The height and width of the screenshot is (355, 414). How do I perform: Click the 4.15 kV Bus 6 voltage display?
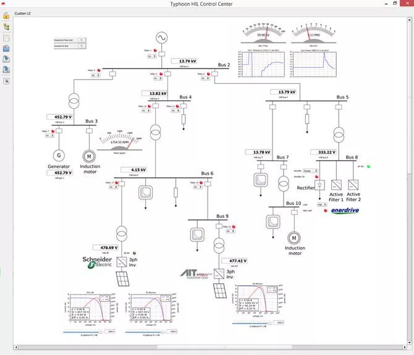coord(134,170)
